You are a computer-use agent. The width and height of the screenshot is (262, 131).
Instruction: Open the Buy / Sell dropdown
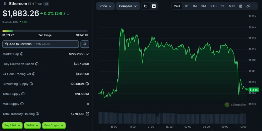[12, 125]
